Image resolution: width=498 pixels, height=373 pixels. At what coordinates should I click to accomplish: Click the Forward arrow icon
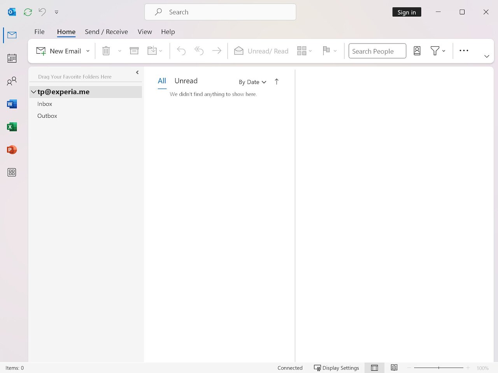[217, 51]
